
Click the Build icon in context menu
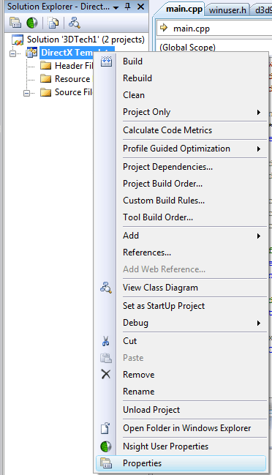coord(106,61)
